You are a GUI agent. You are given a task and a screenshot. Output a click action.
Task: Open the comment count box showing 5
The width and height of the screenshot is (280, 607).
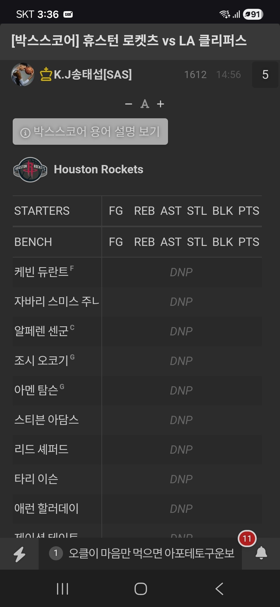[265, 75]
